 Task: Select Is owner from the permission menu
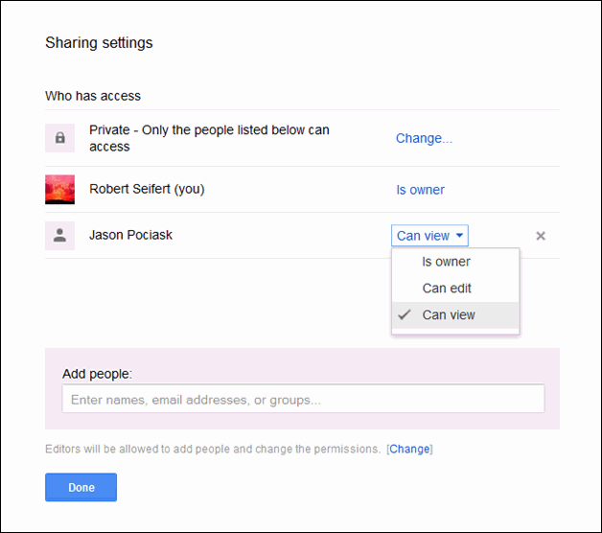pyautogui.click(x=447, y=262)
